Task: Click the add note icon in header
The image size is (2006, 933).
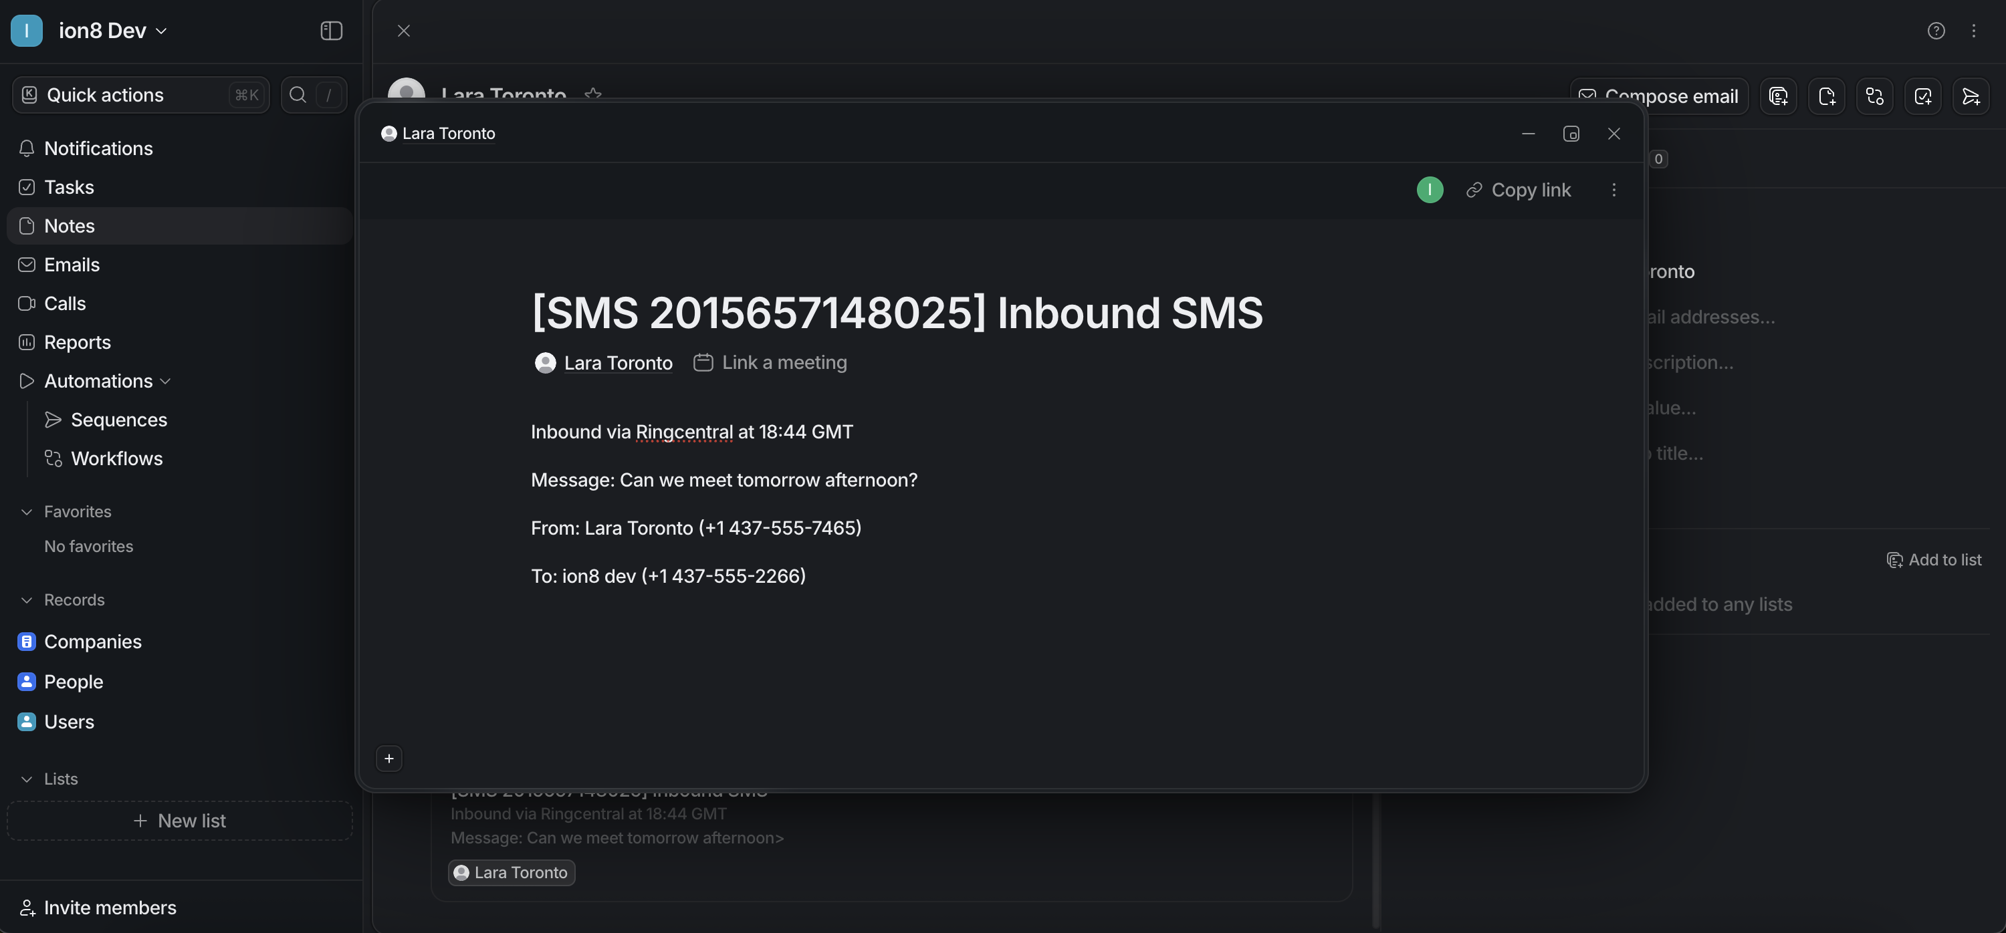Action: (1826, 96)
